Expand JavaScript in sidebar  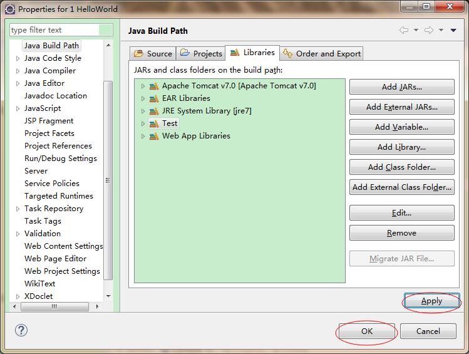click(18, 108)
